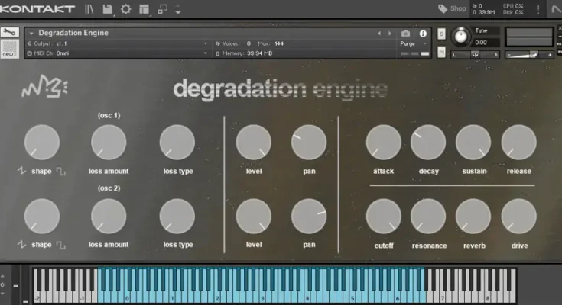Open the Kontakt library browser icon
Viewport: 562px width, 305px height.
[89, 9]
